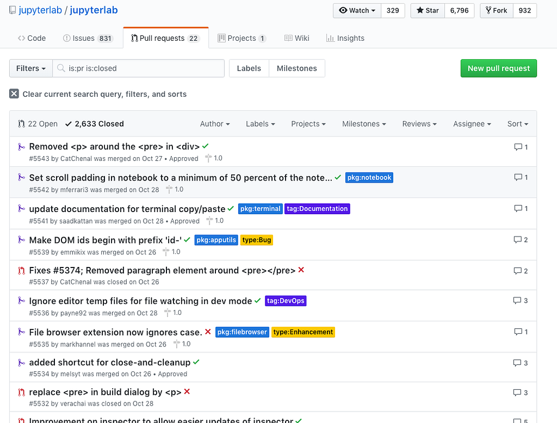Viewport: 557px width, 423px height.
Task: Click the New pull request button
Action: point(498,68)
